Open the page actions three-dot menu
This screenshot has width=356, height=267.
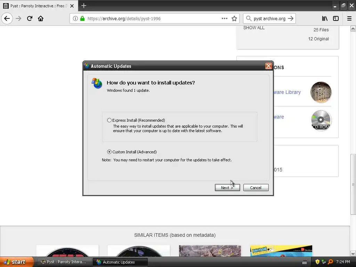(224, 18)
